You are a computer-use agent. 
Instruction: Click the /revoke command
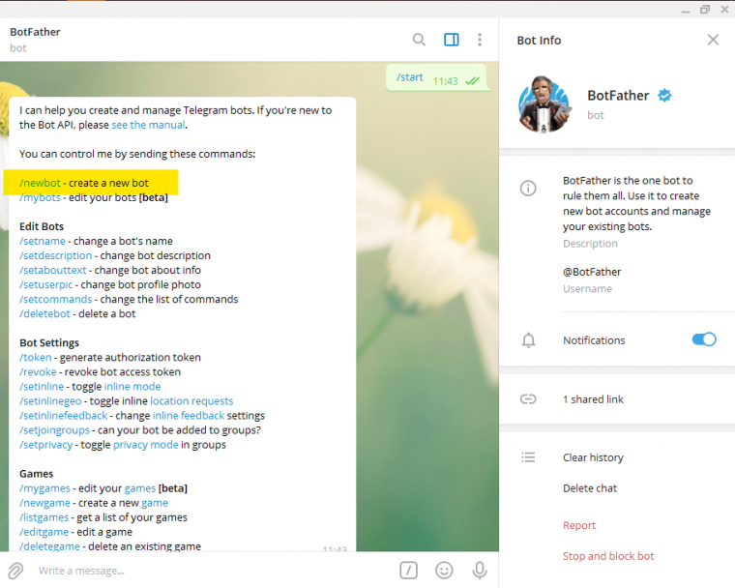tap(38, 371)
